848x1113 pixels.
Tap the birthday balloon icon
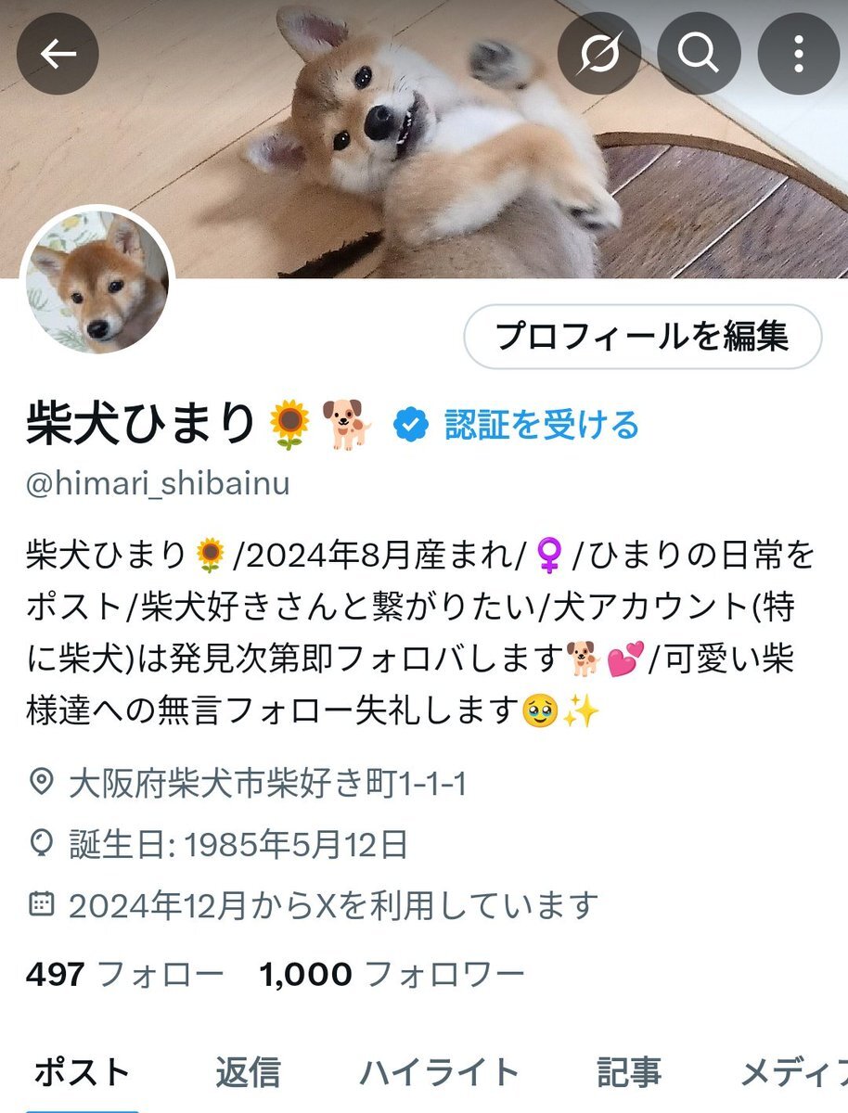(42, 844)
